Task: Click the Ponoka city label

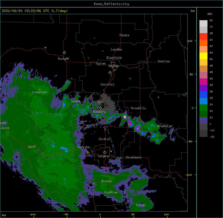Action: click(x=124, y=35)
